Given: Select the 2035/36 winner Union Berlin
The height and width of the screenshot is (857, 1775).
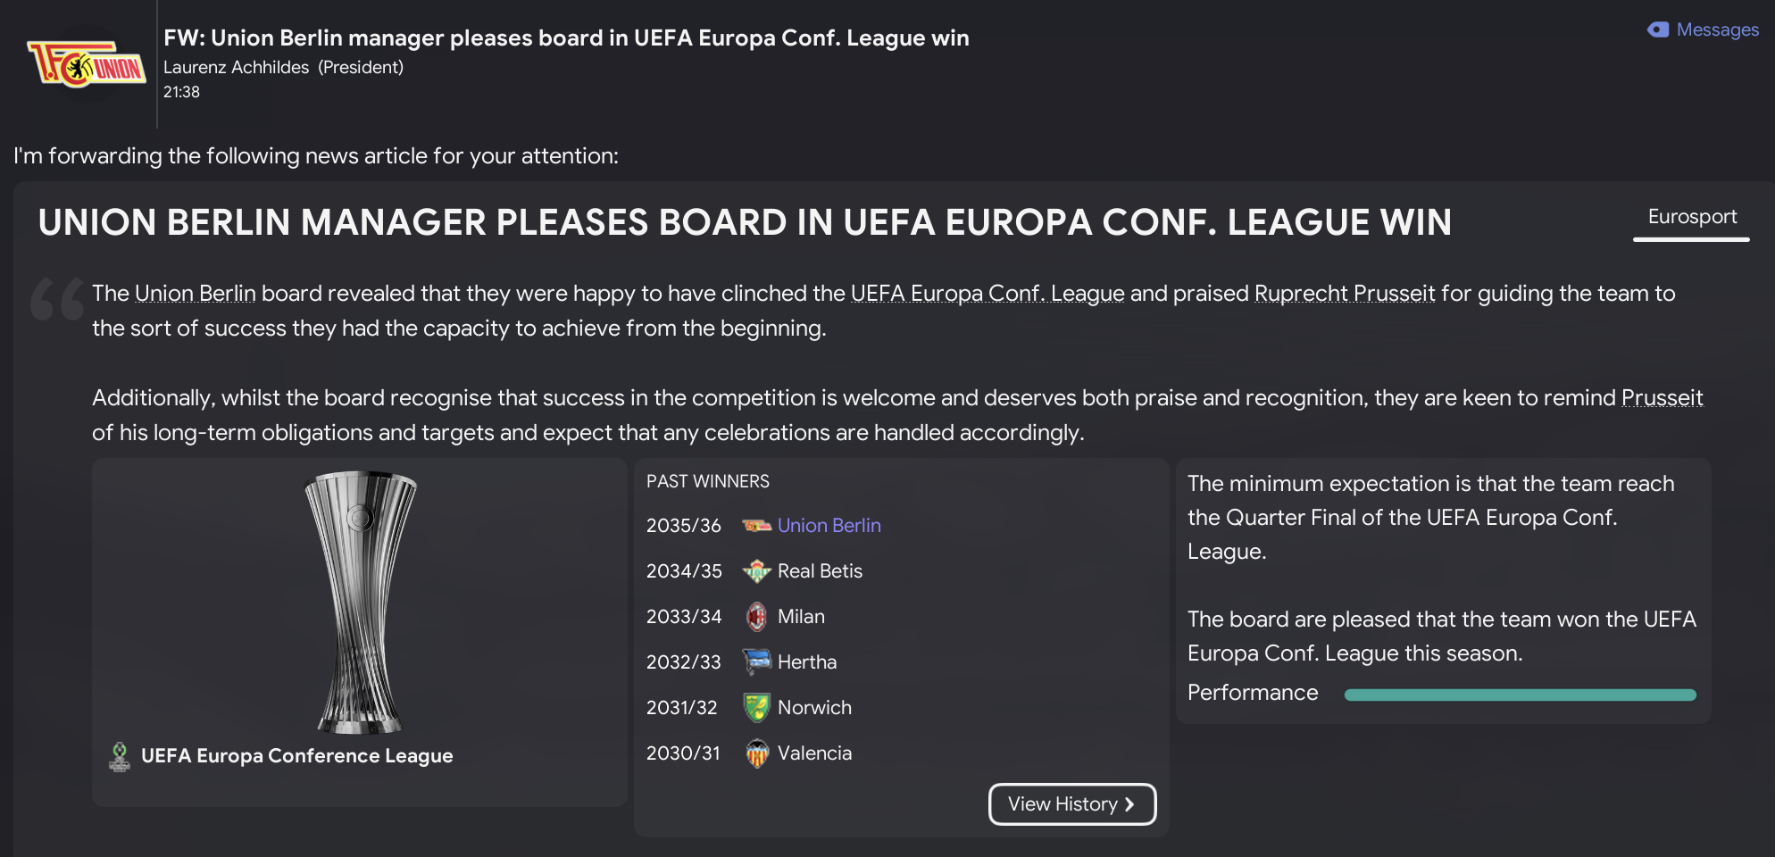Looking at the screenshot, I should point(829,526).
